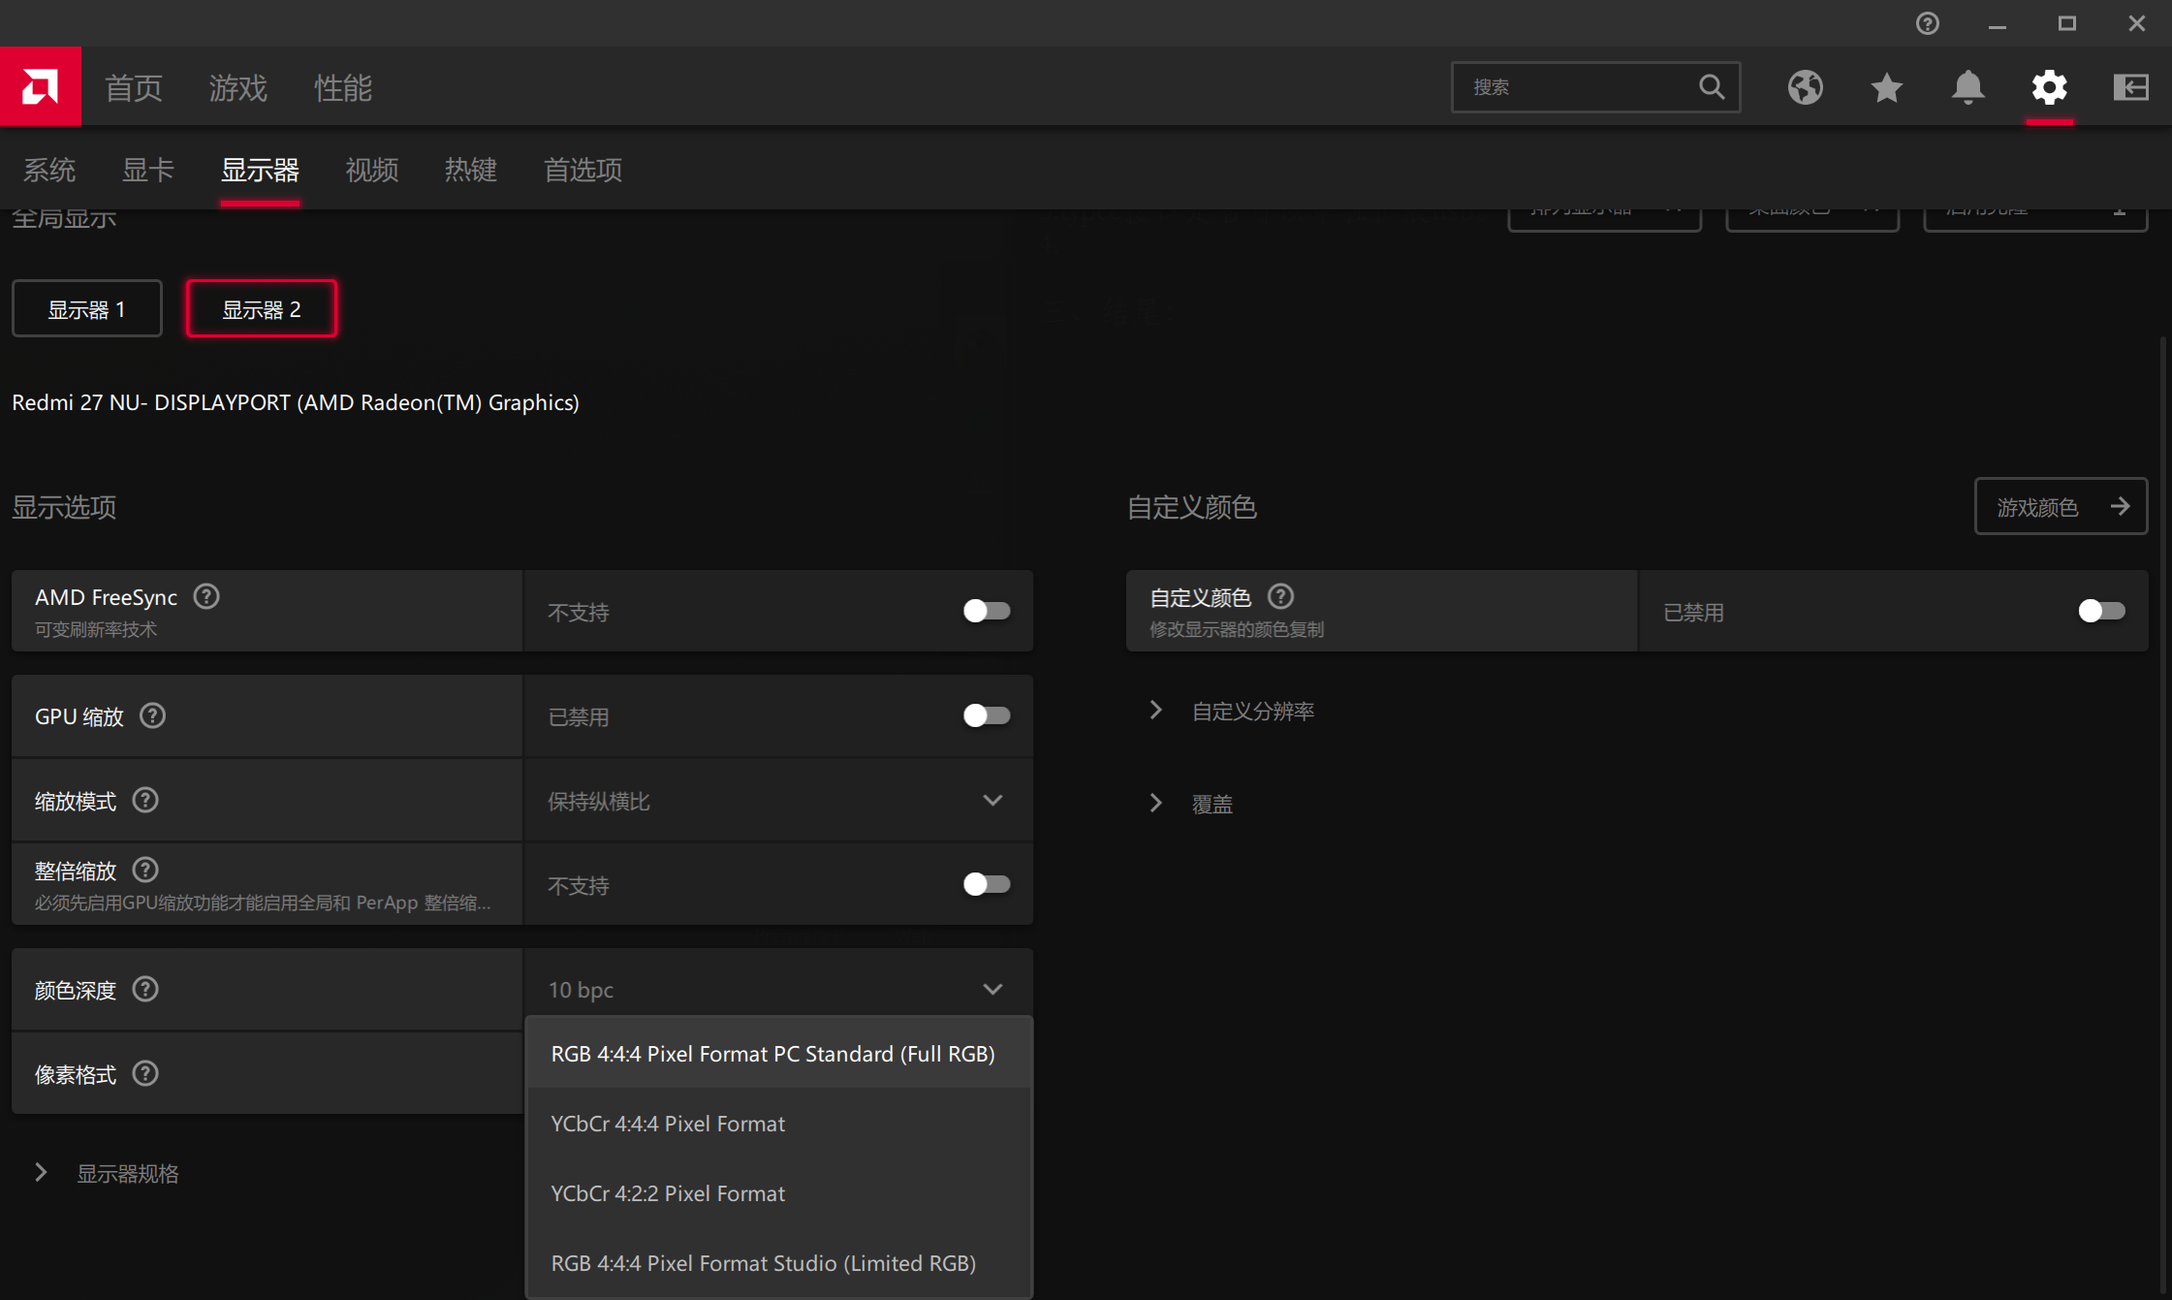Switch to 热键 settings tab
Screen dimensions: 2172x1300
tap(471, 170)
